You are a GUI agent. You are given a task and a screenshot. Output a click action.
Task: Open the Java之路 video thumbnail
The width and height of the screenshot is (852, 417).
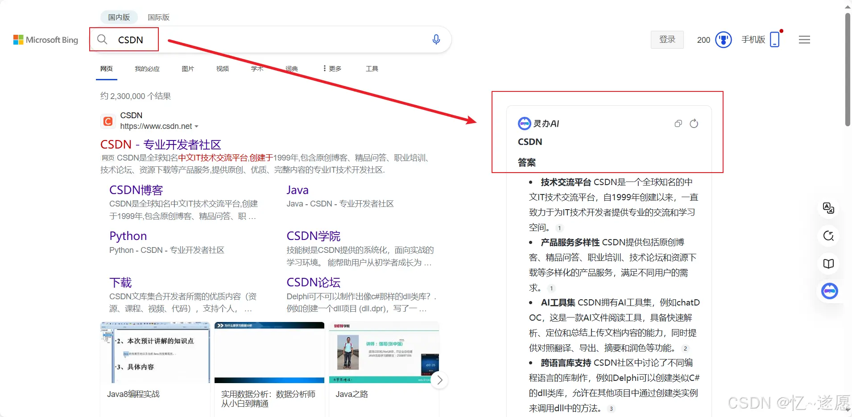[384, 352]
